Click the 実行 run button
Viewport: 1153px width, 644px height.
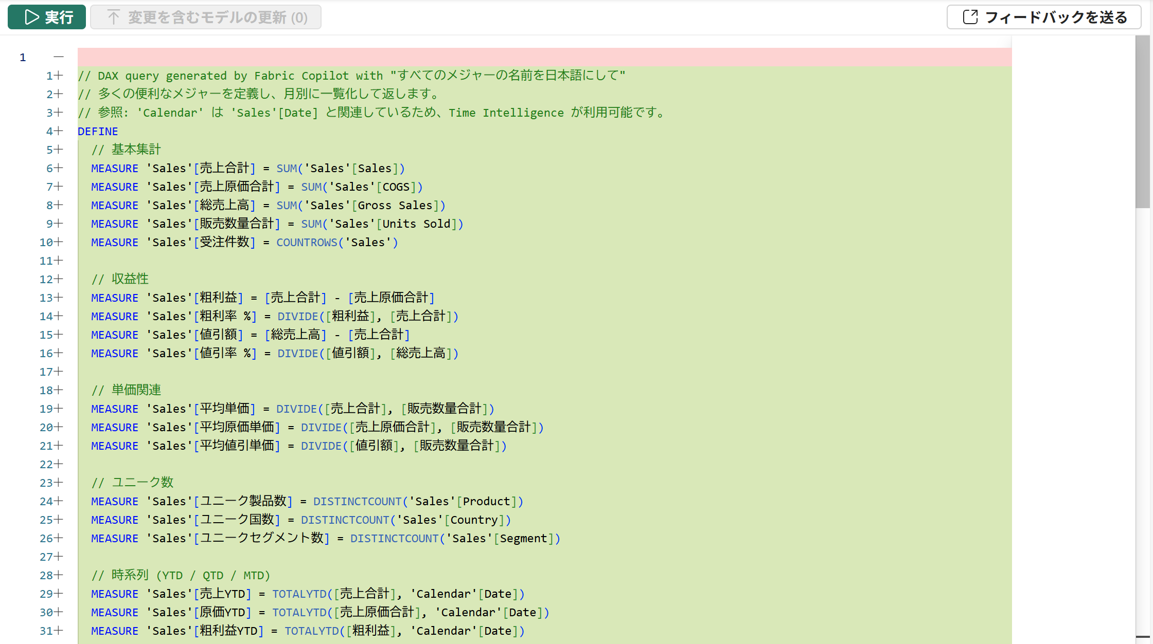pyautogui.click(x=47, y=17)
